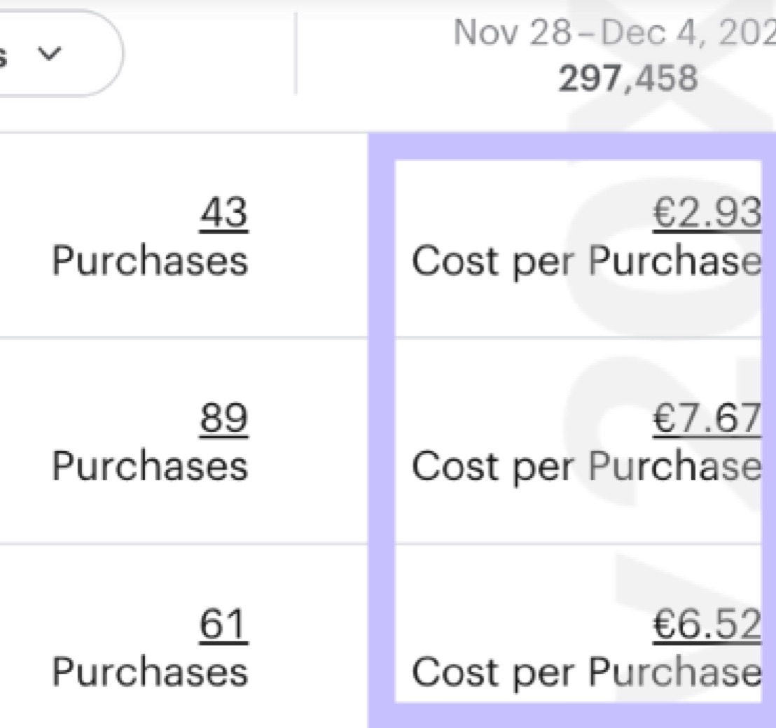Click the €2.93 cost value

click(706, 213)
